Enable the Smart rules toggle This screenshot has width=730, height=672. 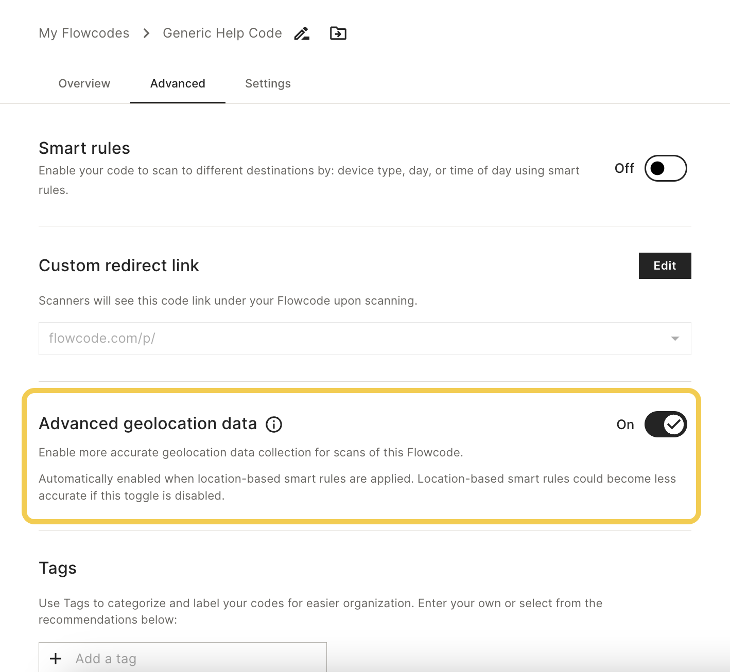pos(666,168)
